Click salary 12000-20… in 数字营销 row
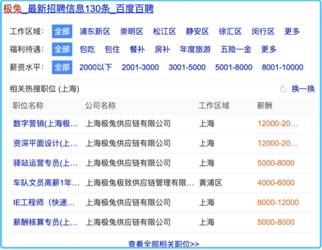Screen dimensions: 322x250 click(x=278, y=124)
